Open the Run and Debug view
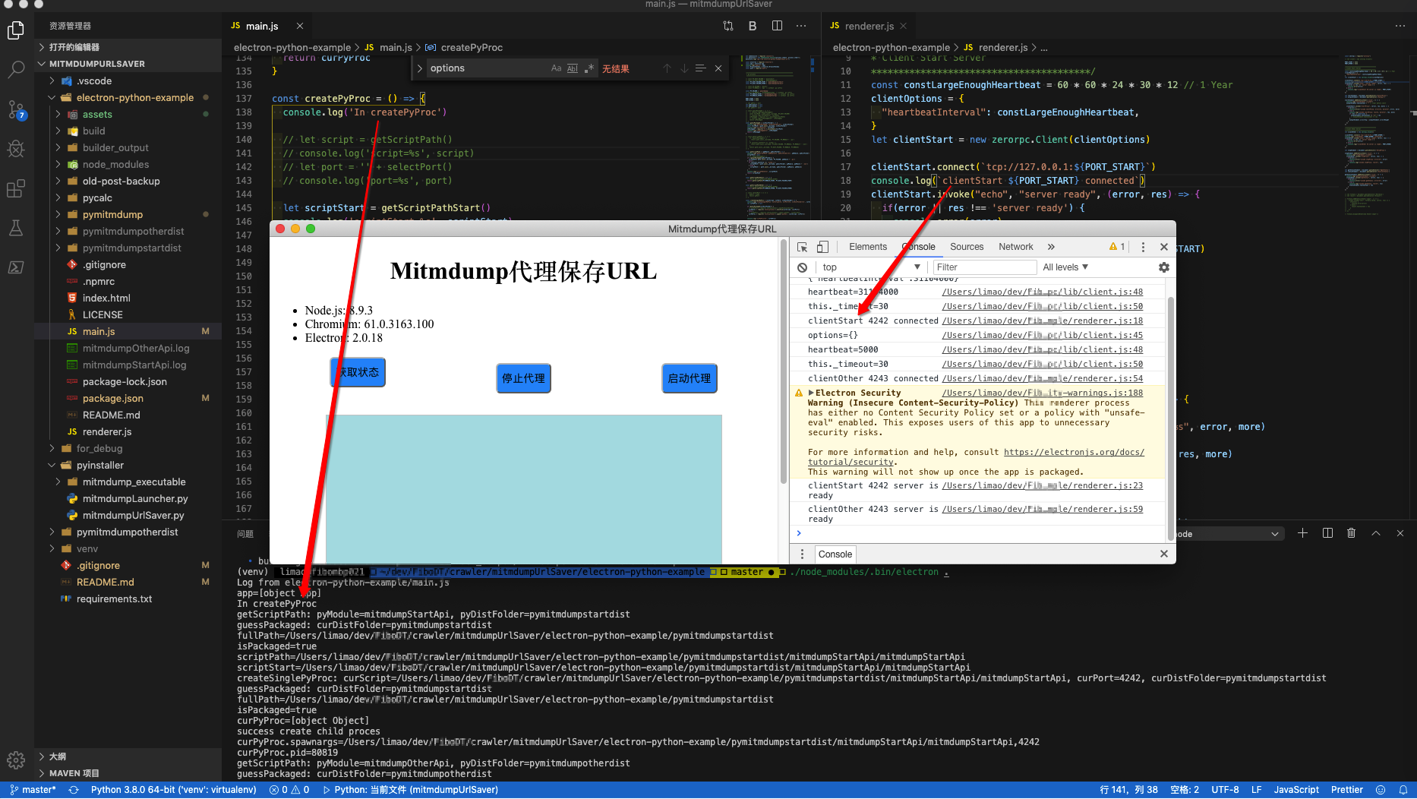The width and height of the screenshot is (1417, 799). [x=16, y=149]
